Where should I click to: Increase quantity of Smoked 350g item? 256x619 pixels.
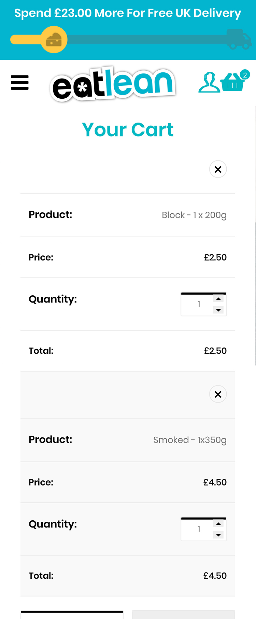tap(218, 524)
